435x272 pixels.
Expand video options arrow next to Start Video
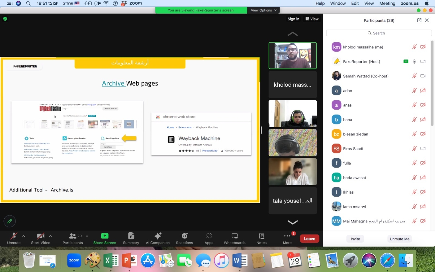pyautogui.click(x=50, y=236)
